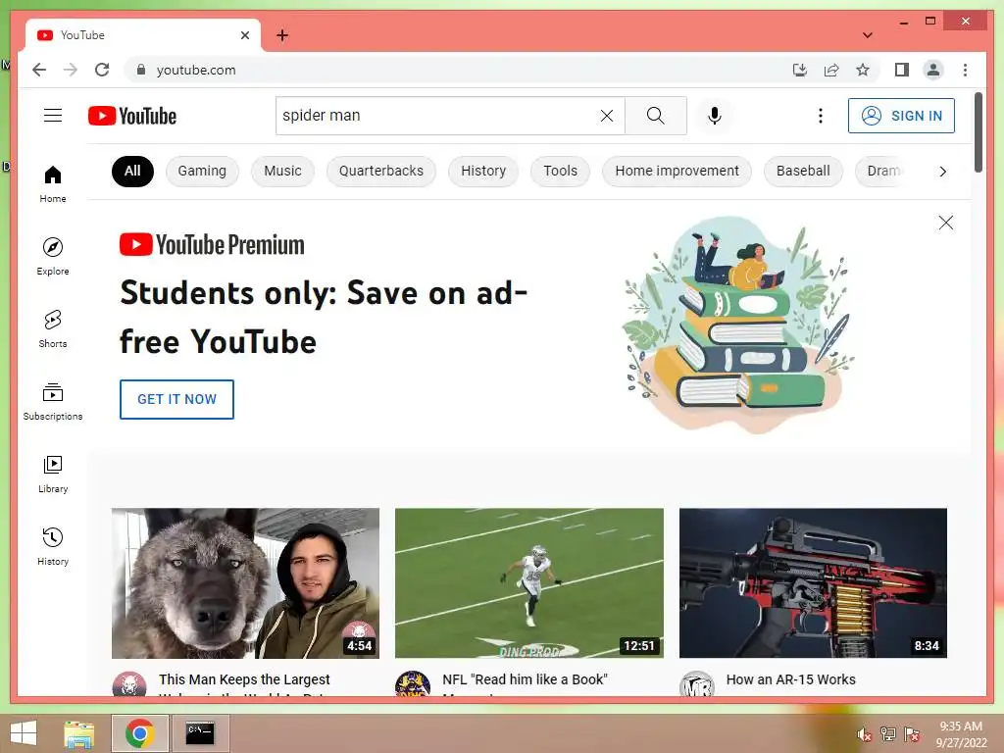Screen dimensions: 1004x753
Task: Click the muted volume tray icon
Action: coord(865,734)
